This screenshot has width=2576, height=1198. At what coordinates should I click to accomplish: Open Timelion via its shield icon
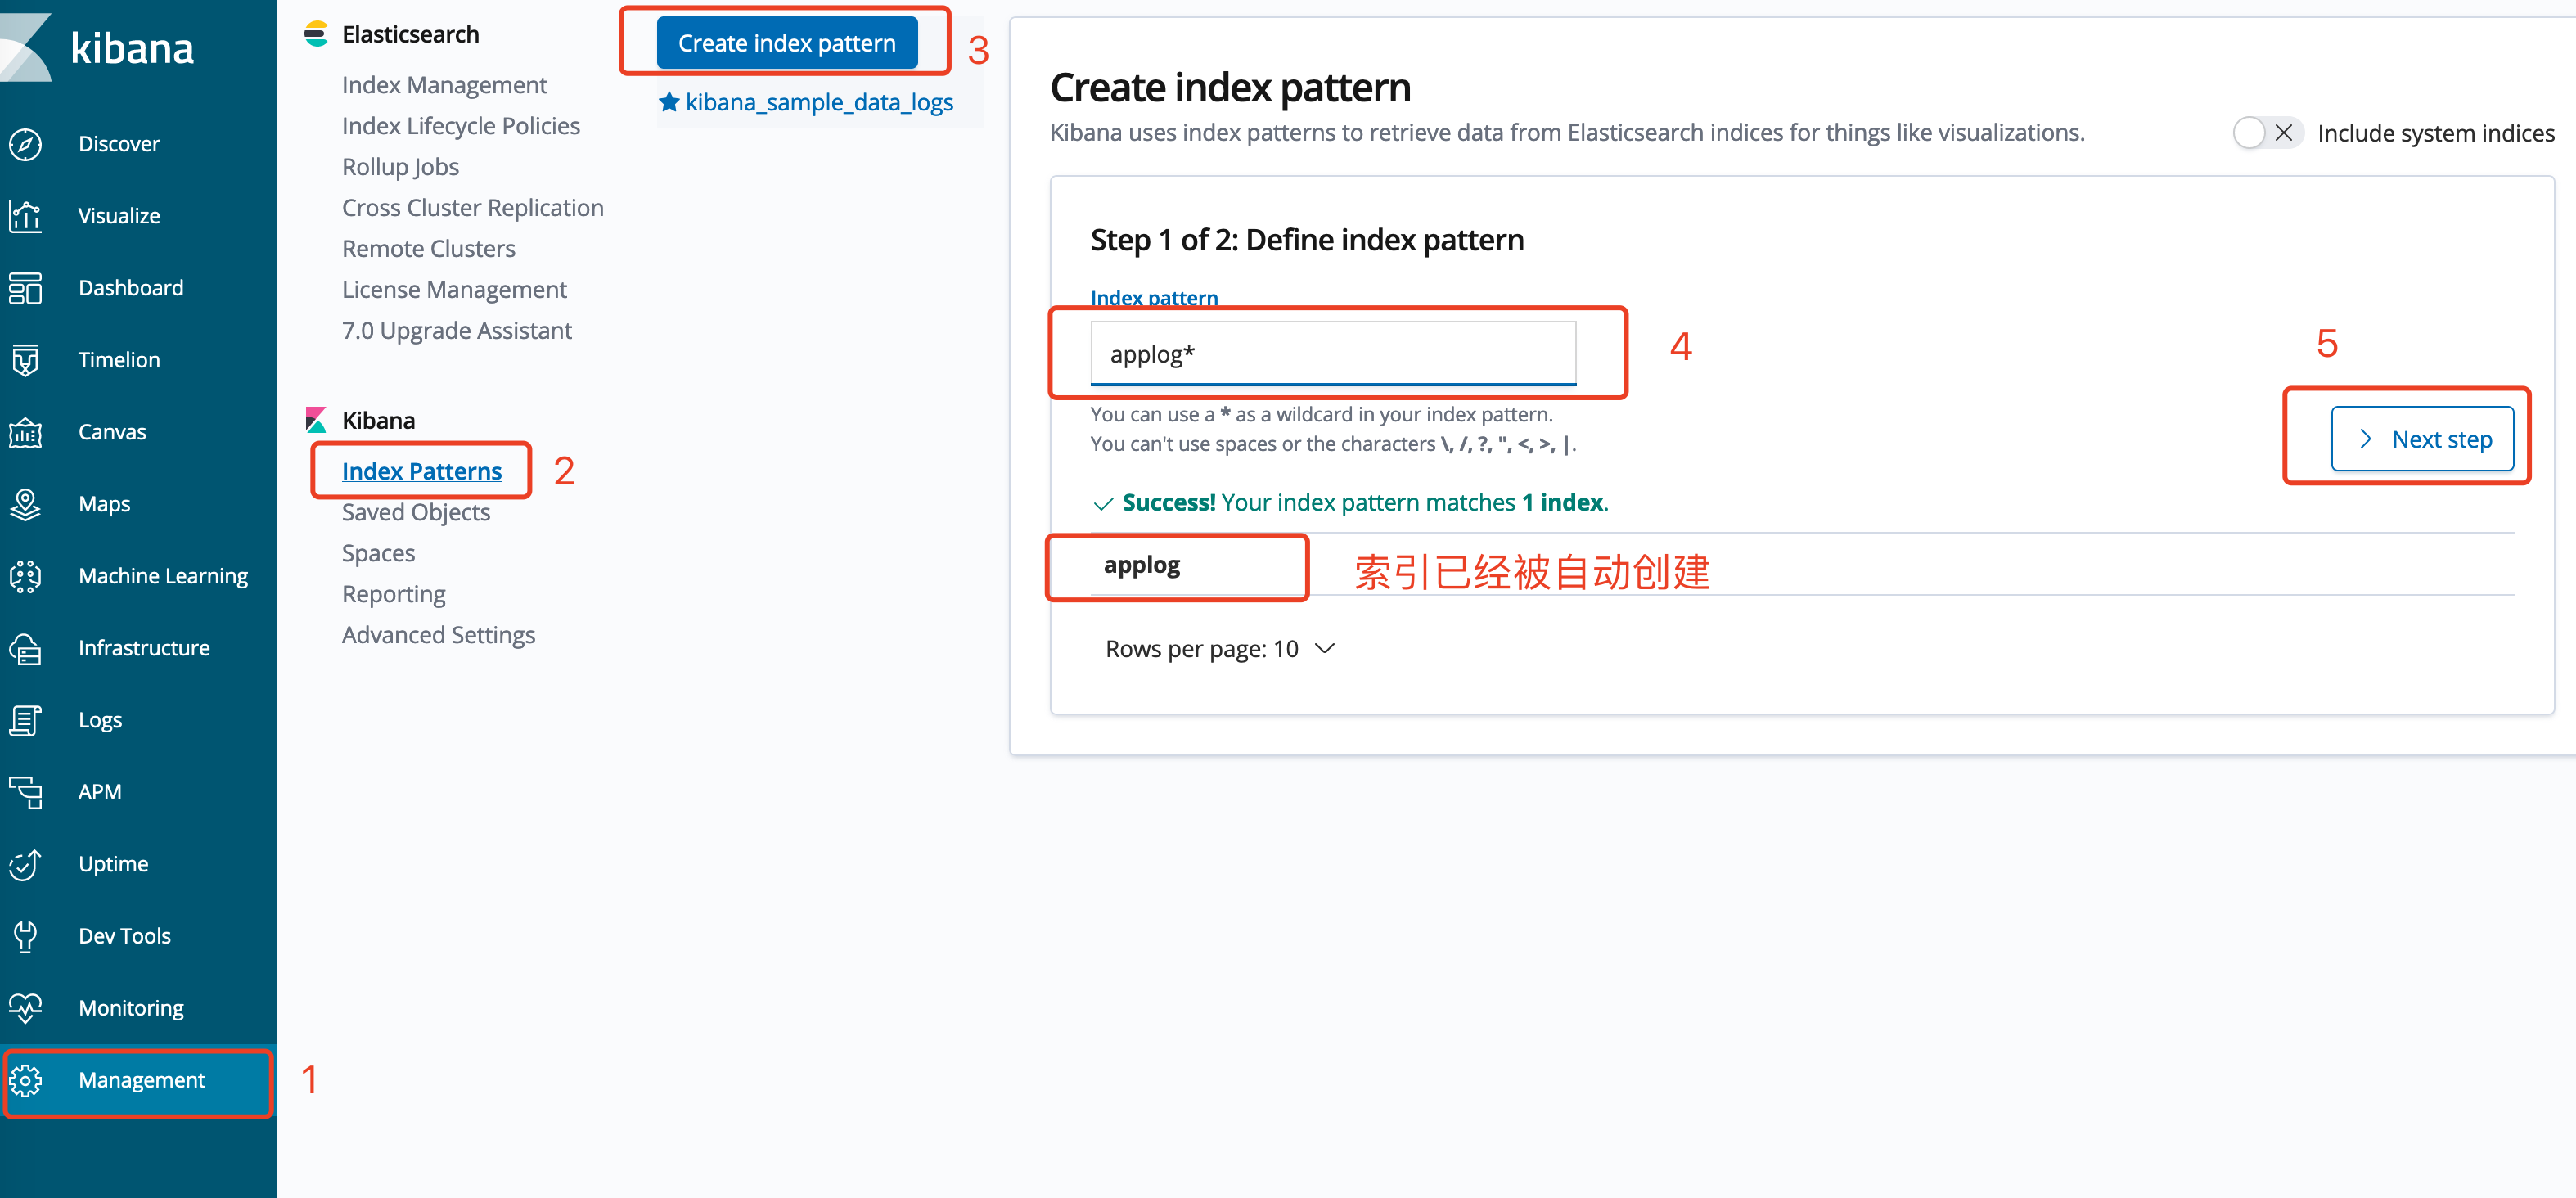25,360
